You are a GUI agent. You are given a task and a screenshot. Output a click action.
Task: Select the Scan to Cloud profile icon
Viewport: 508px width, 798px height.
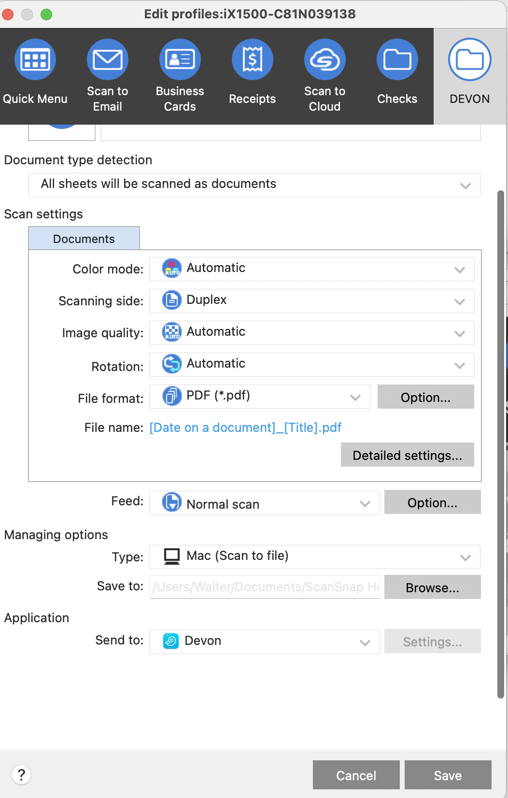[x=325, y=60]
